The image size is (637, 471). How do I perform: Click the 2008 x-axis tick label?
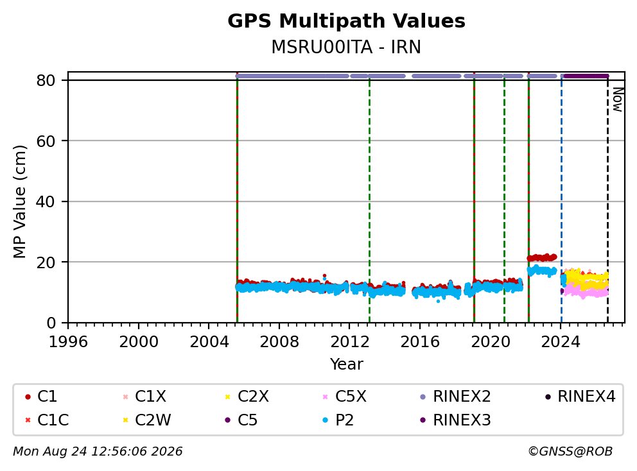[x=279, y=342]
